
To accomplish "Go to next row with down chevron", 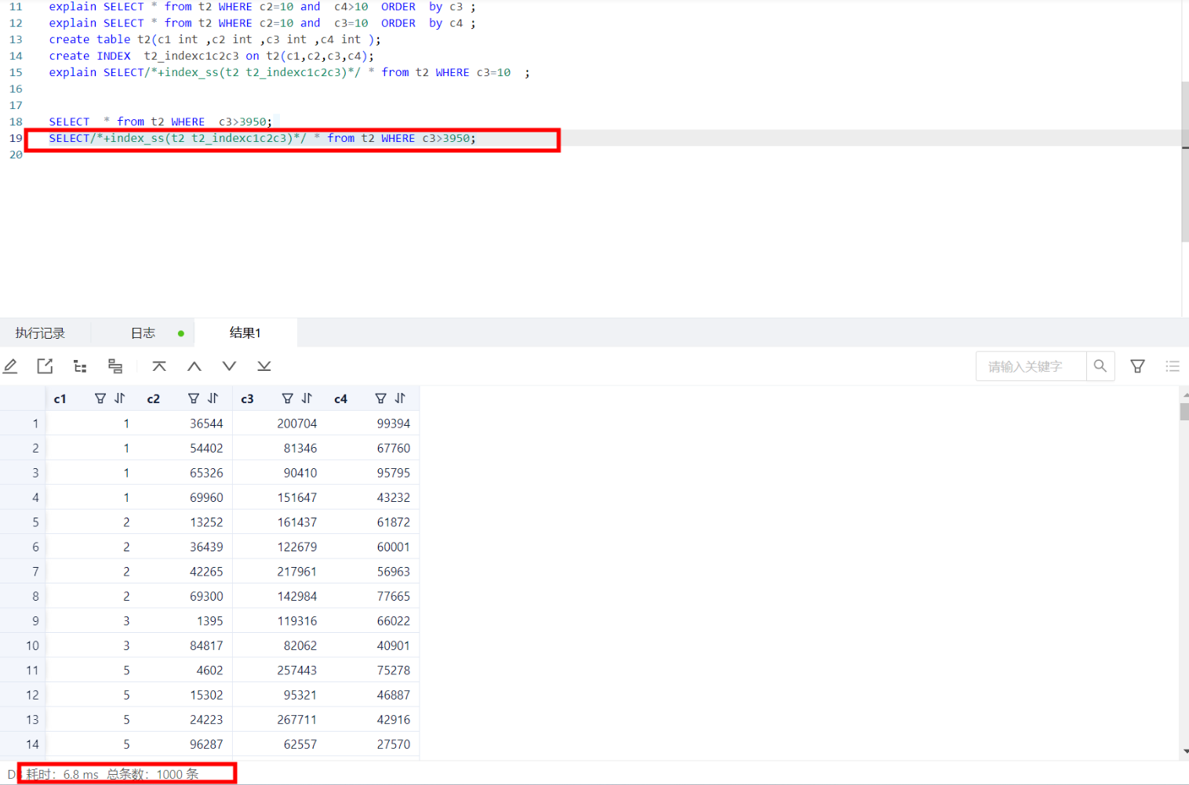I will point(229,366).
